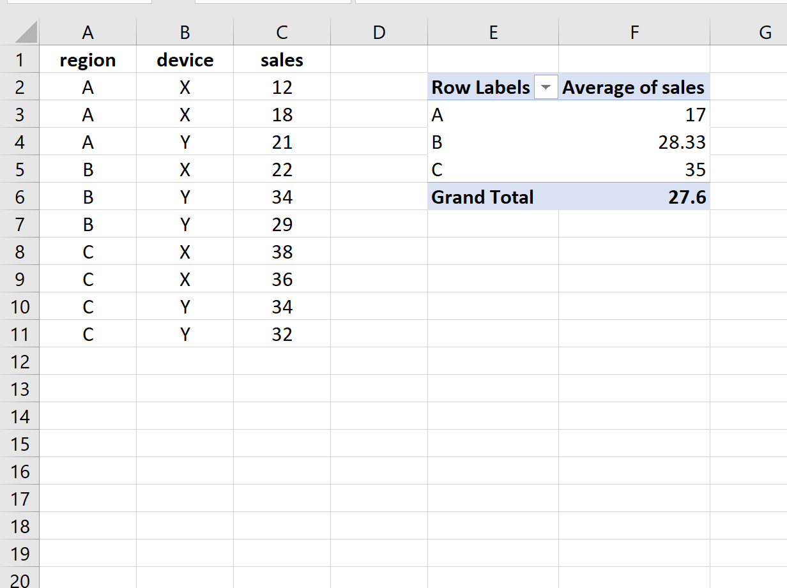
Task: Select column D header
Action: (379, 32)
